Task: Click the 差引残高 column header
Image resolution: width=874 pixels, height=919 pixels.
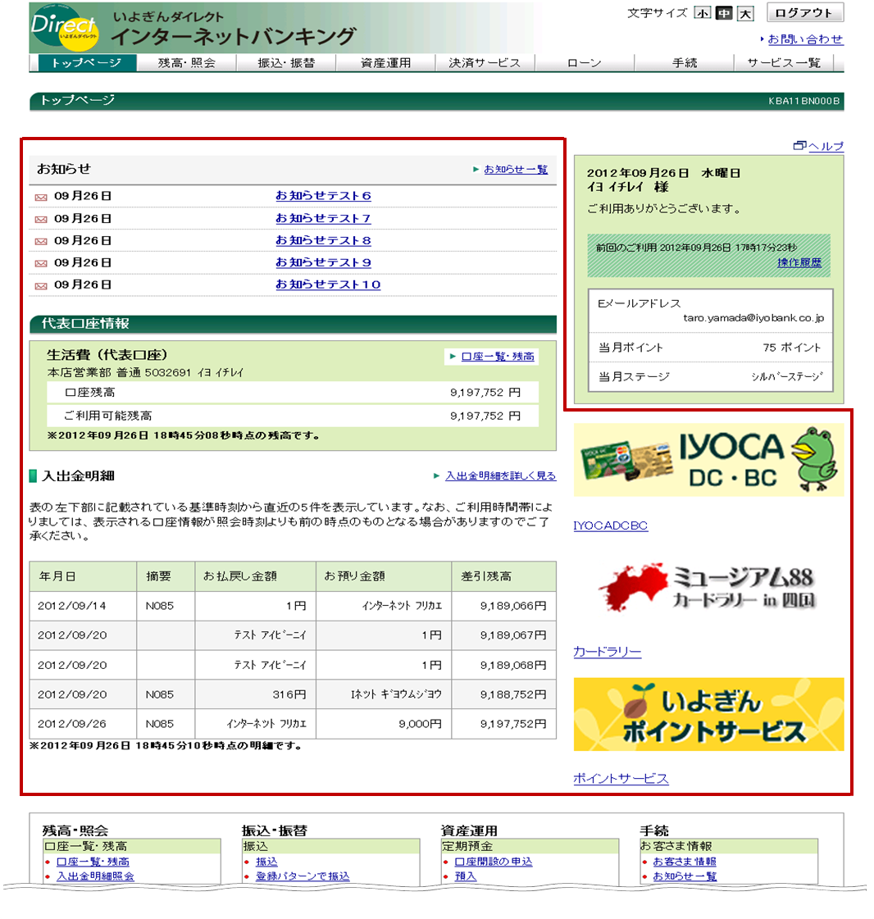Action: tap(504, 576)
